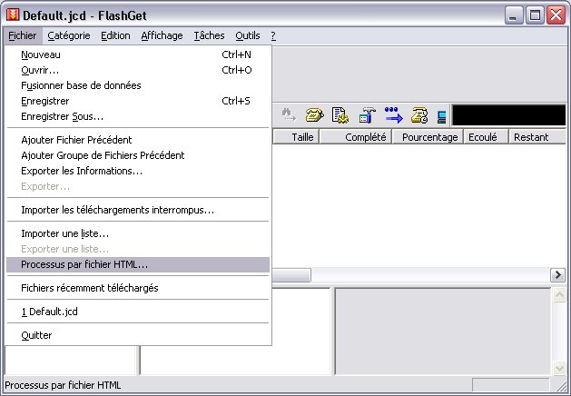Sort by the Complété column header
Image resolution: width=571 pixels, height=396 pixels.
coord(356,137)
